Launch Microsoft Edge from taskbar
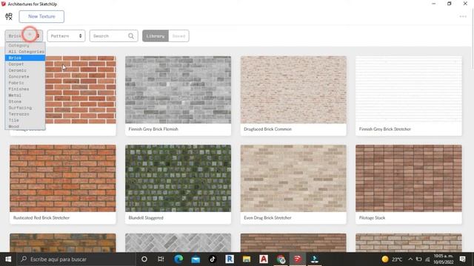 [178, 259]
